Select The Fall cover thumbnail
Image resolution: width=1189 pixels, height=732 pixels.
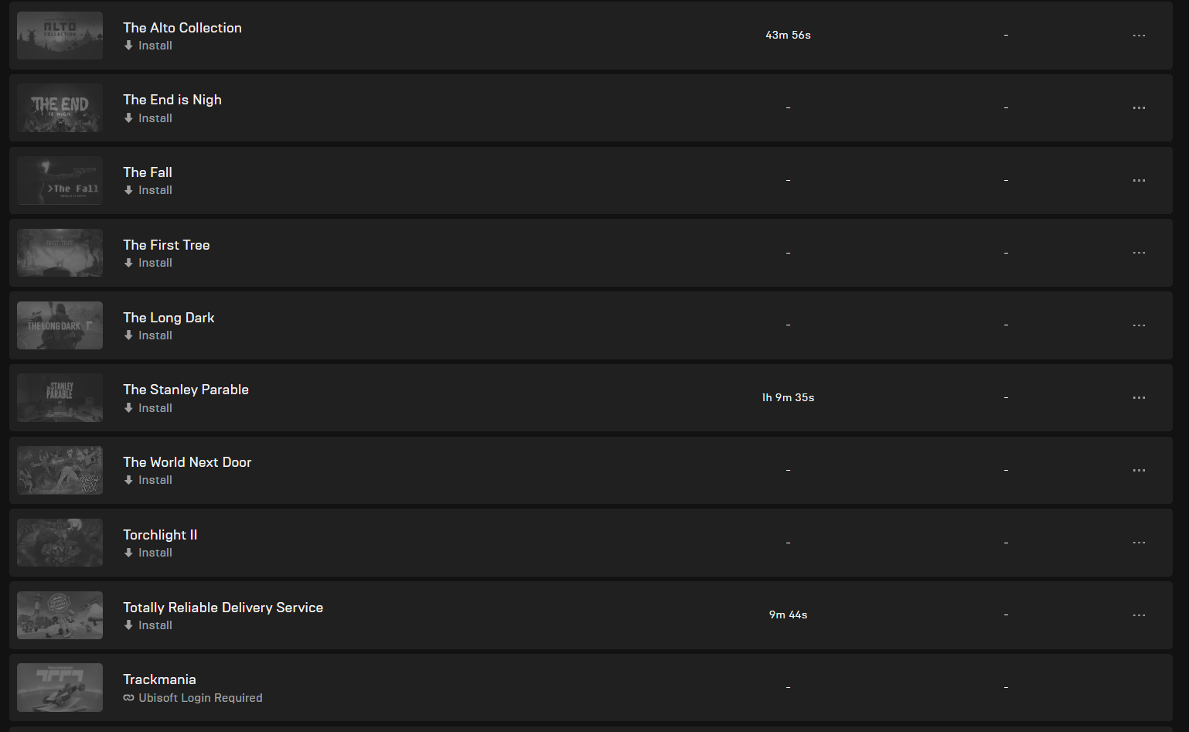click(60, 180)
